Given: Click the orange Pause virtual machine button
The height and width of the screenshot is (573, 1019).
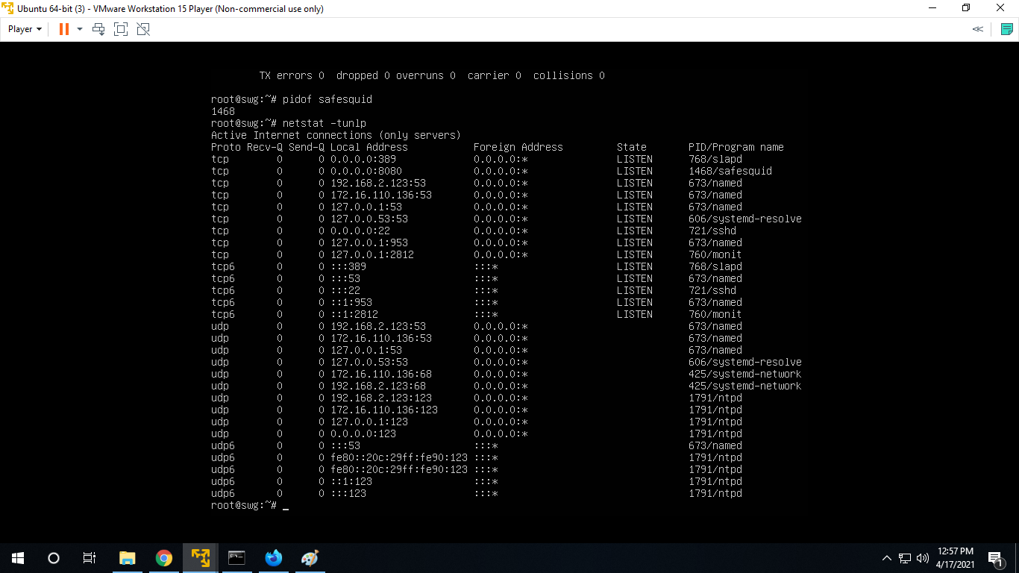Looking at the screenshot, I should click(64, 29).
